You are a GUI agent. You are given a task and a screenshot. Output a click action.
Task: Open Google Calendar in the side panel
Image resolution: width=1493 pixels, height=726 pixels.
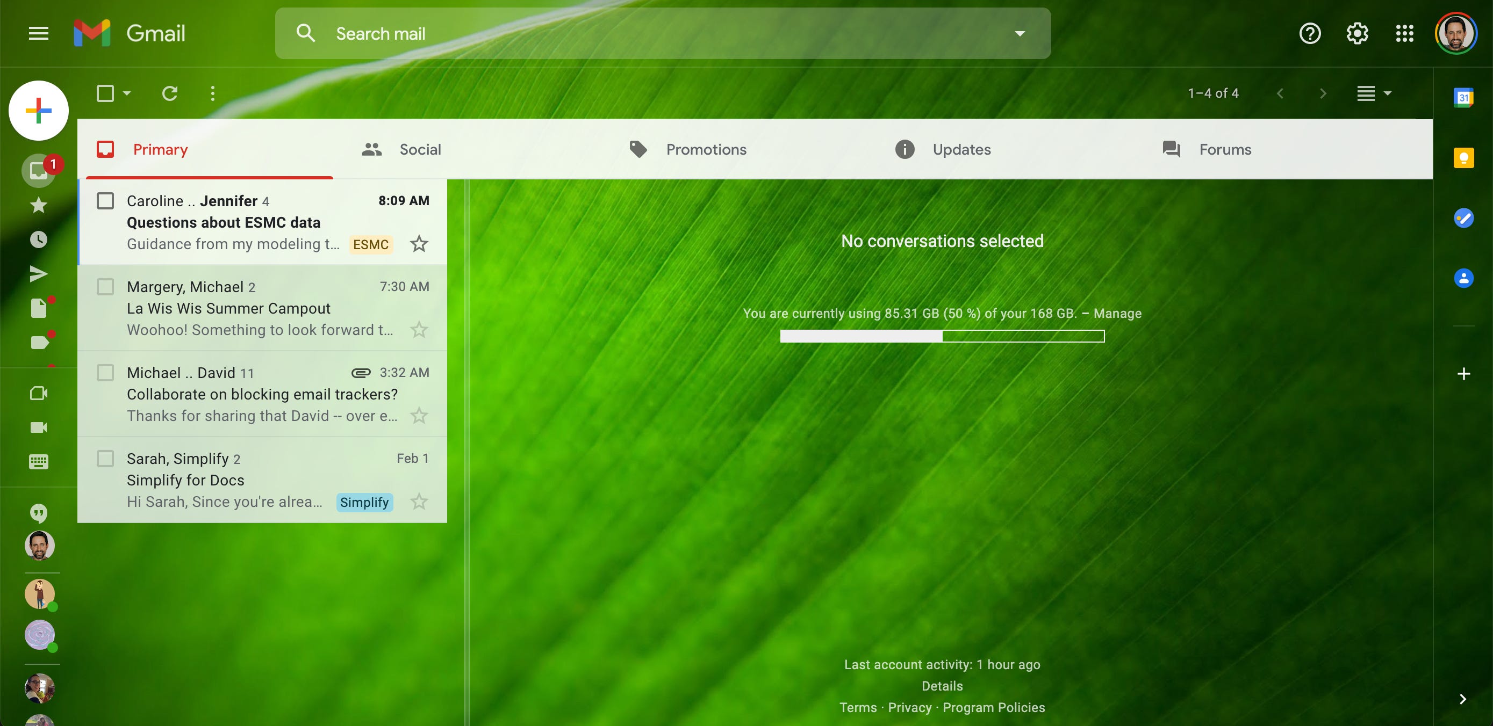pos(1464,98)
